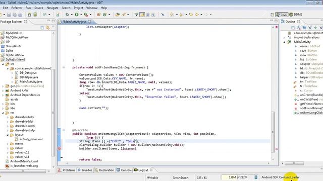Image resolution: width=323 pixels, height=181 pixels.
Task: Click the green Run button icon
Action: click(77, 15)
